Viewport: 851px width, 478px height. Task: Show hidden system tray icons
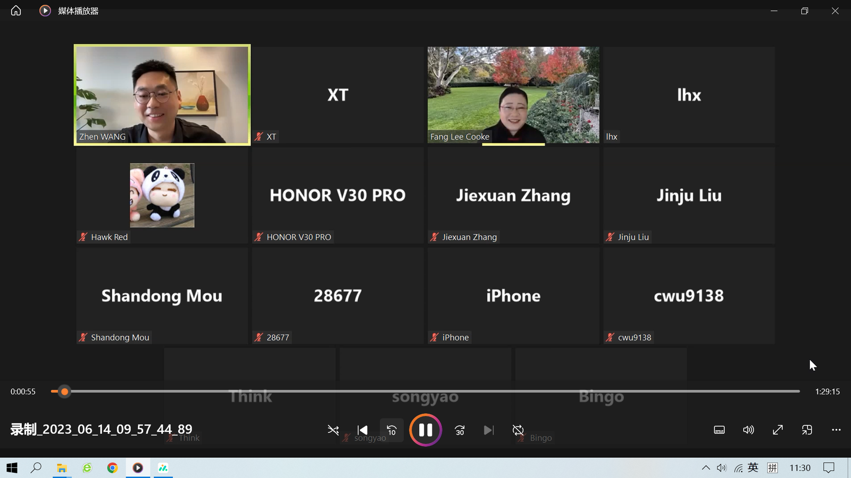706,468
